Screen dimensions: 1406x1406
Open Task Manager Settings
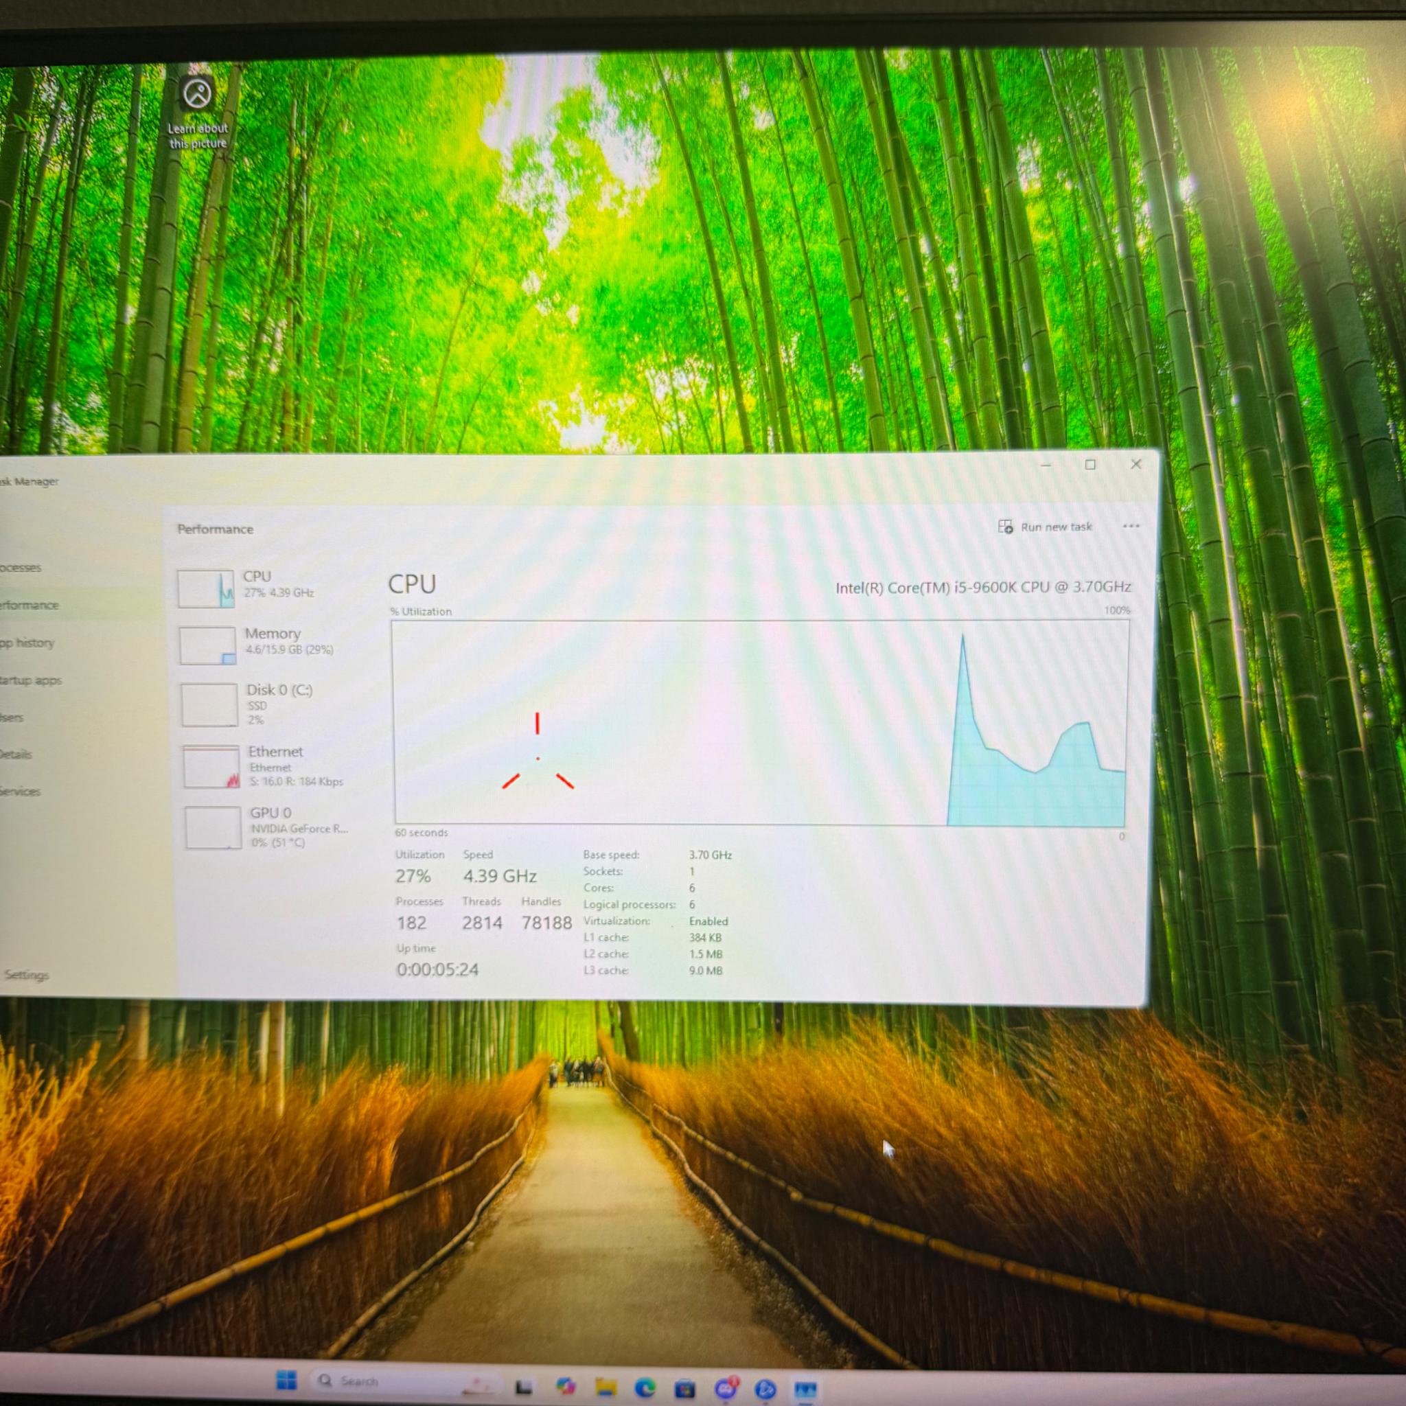[x=25, y=974]
